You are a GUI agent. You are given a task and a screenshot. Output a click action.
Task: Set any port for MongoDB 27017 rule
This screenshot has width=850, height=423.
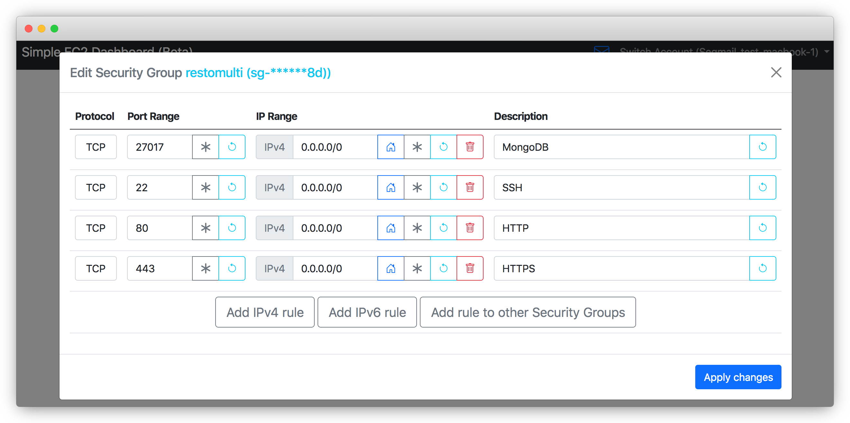[x=205, y=147]
